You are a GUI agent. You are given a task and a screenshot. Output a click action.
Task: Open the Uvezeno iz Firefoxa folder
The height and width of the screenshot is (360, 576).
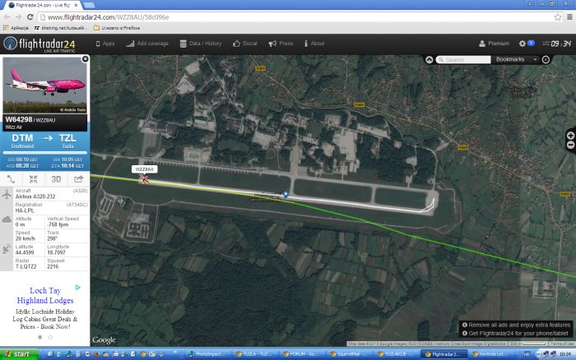[x=117, y=28]
